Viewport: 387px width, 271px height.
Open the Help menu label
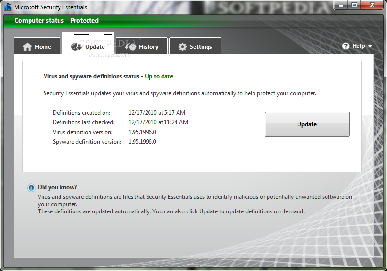point(358,46)
